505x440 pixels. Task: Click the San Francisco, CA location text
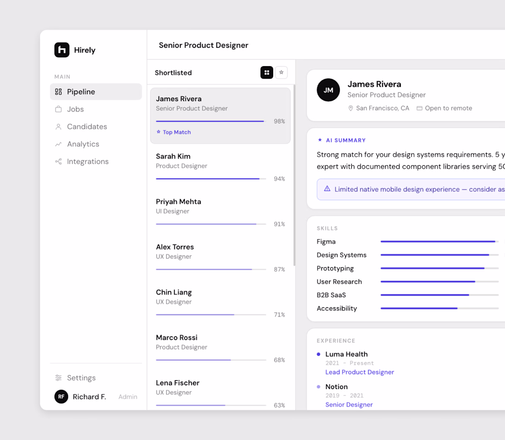coord(382,108)
